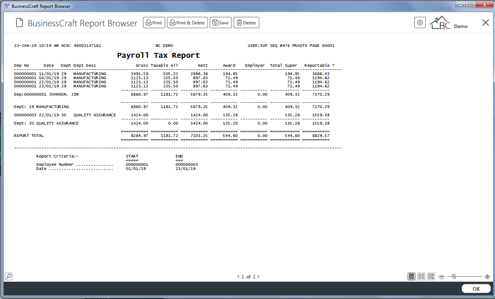Click the gross value 3491.58
The height and width of the screenshot is (299, 495).
click(x=139, y=74)
